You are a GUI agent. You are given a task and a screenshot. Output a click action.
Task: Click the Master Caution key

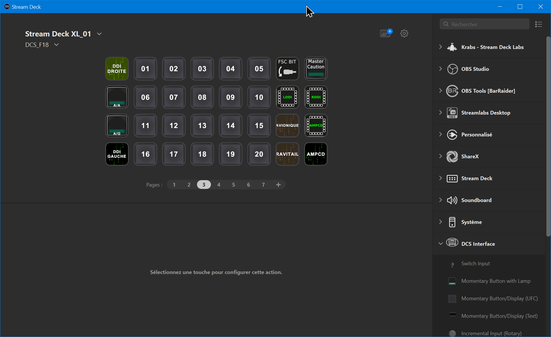tap(316, 69)
